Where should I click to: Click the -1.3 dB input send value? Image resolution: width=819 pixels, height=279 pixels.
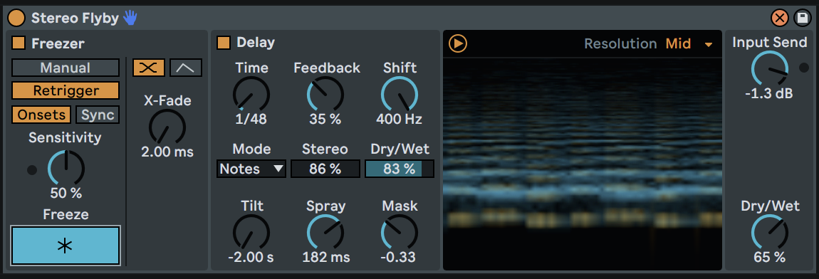769,94
